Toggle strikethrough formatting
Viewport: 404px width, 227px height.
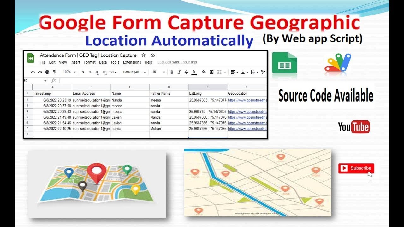click(x=186, y=72)
